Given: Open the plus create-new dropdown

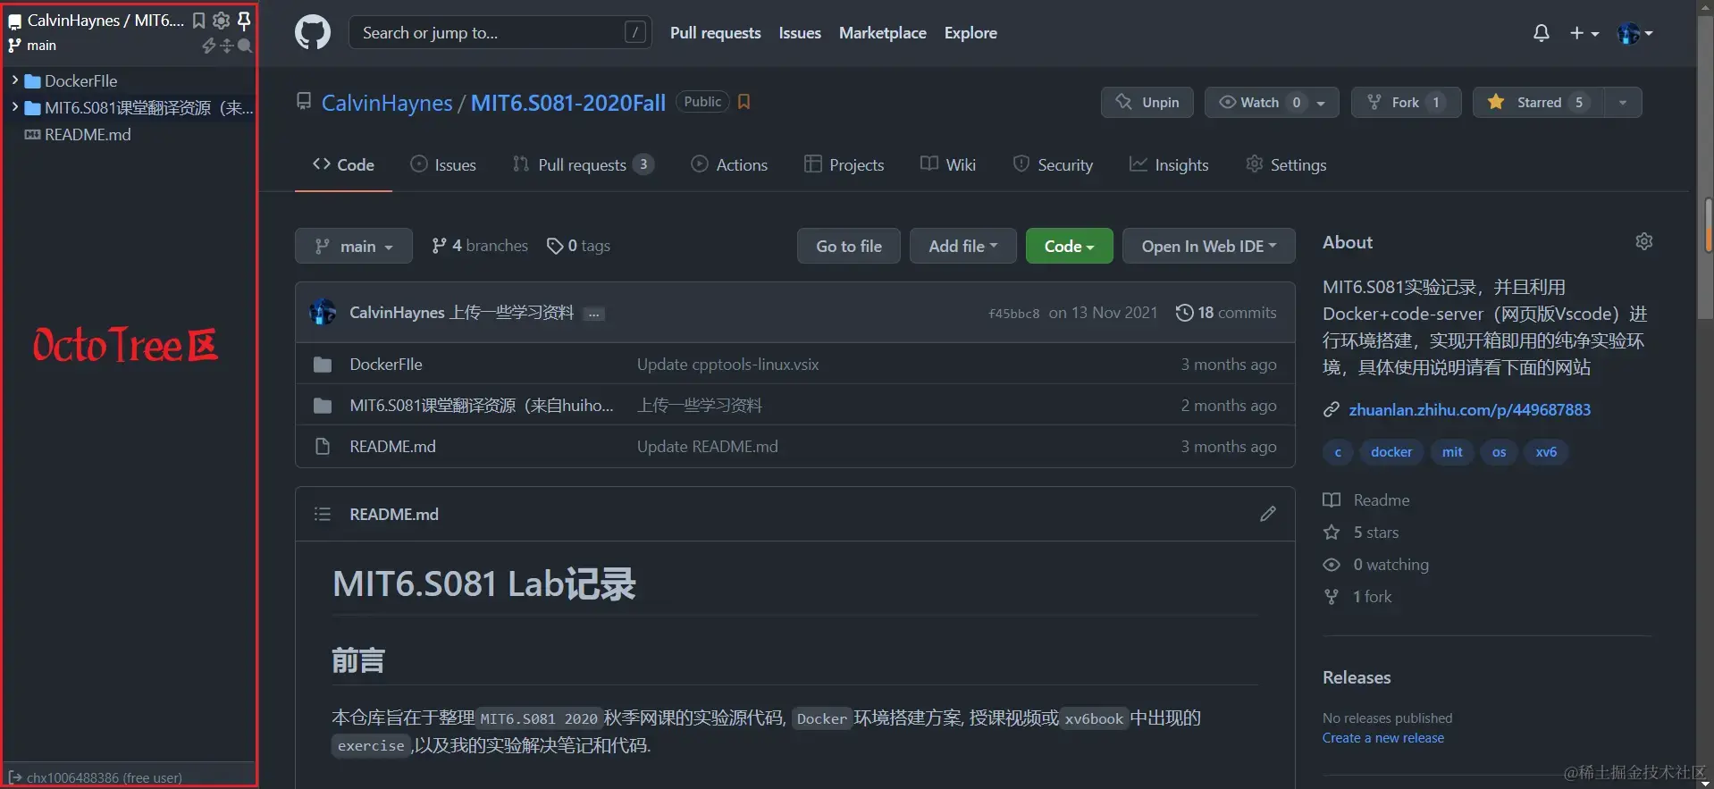Looking at the screenshot, I should pyautogui.click(x=1584, y=33).
